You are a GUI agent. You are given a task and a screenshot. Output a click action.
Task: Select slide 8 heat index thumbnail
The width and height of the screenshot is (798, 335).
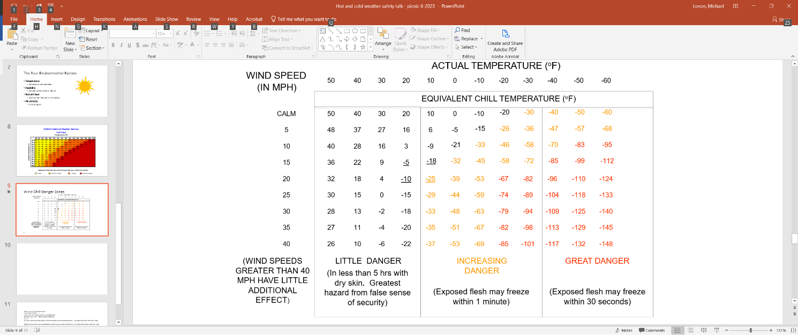tap(62, 150)
